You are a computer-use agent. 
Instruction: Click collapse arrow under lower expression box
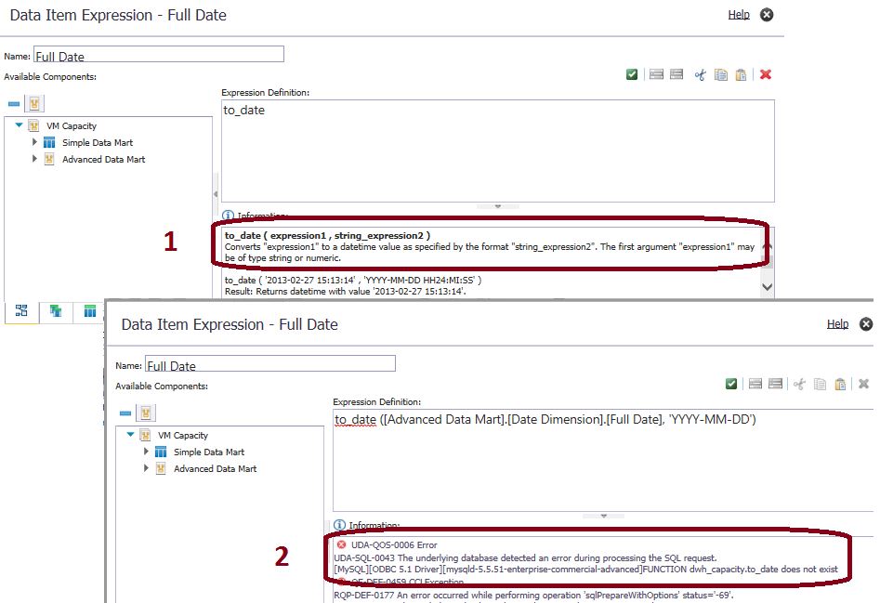[604, 516]
